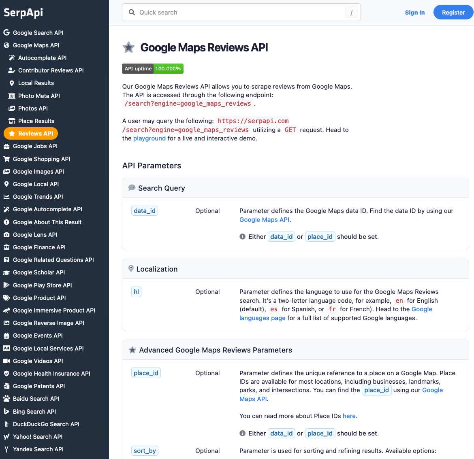Open Google Related Questions API

point(53,260)
